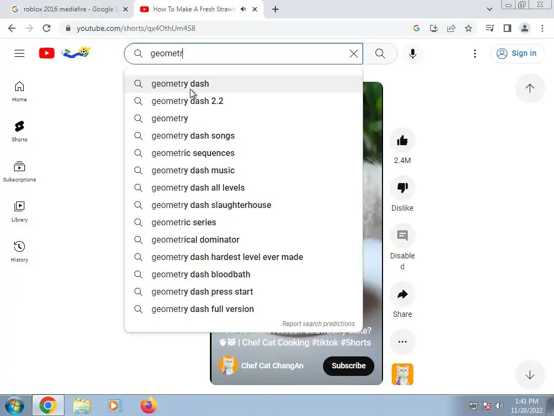This screenshot has width=554, height=416.
Task: Select 'geometry dash all levels' suggestion
Action: 243,188
